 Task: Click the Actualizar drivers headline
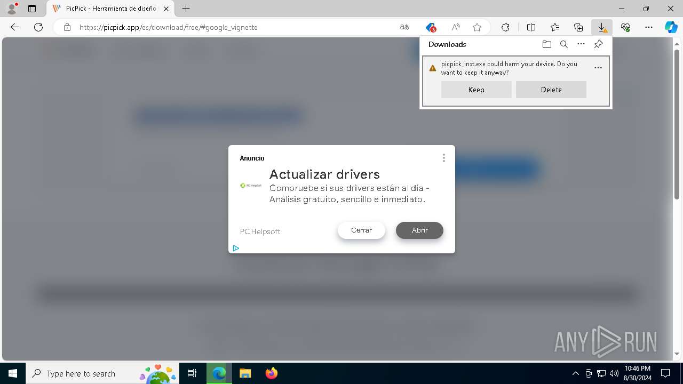(324, 174)
